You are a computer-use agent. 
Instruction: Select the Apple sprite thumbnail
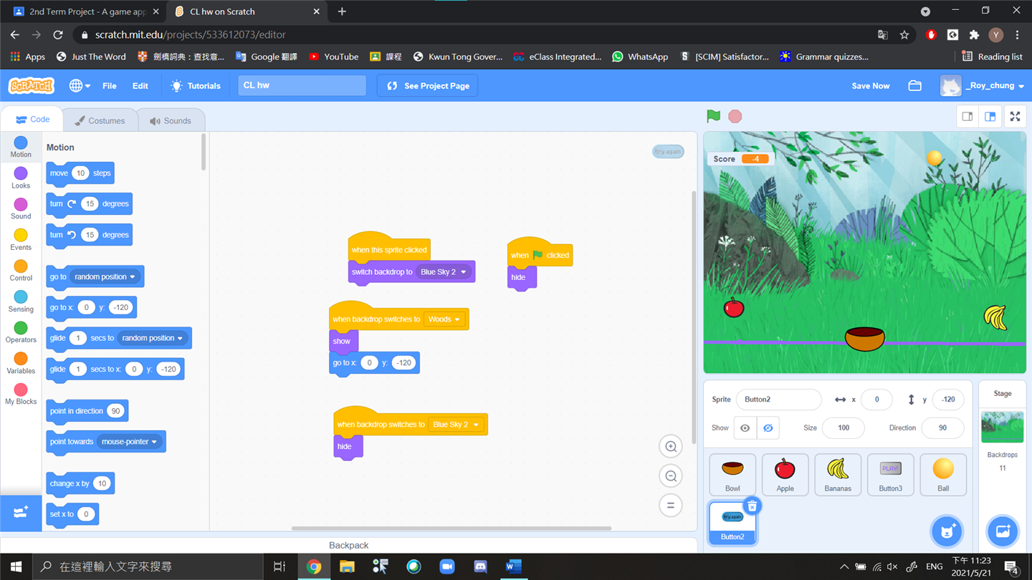pos(785,474)
